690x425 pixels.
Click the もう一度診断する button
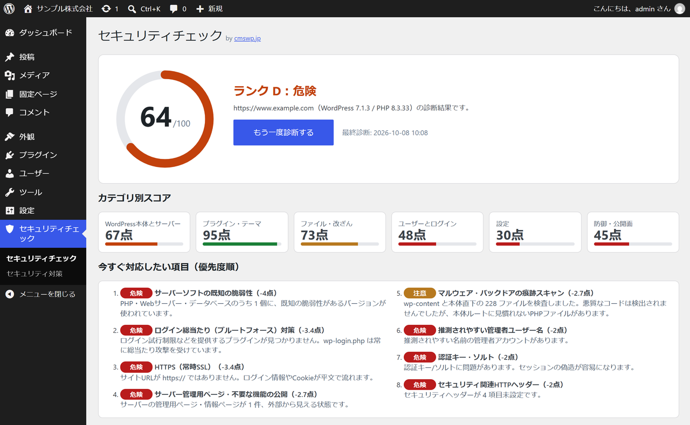284,133
